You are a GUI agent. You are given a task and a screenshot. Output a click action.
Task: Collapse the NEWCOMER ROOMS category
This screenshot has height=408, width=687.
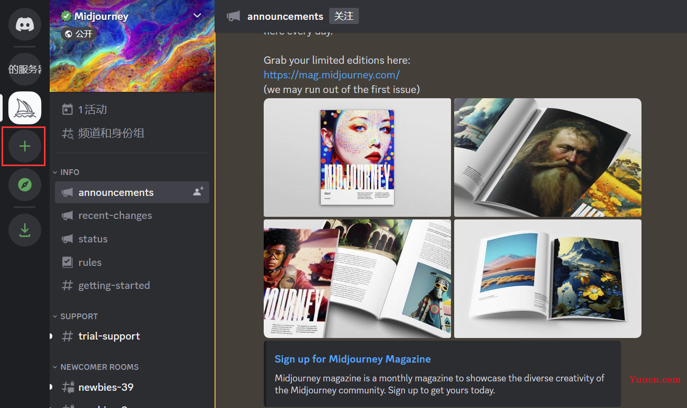click(x=96, y=367)
